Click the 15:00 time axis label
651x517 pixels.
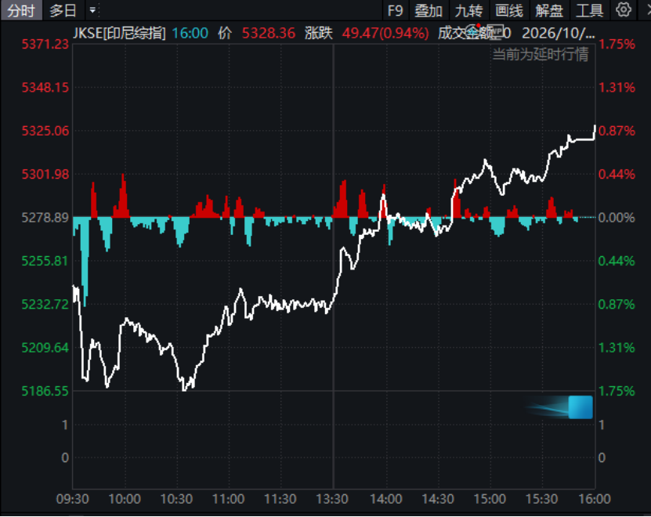[x=490, y=499]
